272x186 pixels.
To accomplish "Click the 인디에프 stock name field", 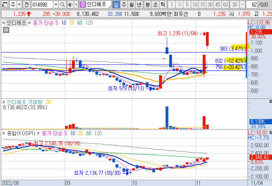I will [x=99, y=4].
